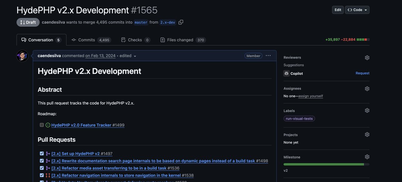Toggle Set up HydePHP v2 checkbox
Screen dimensions: 402x182
[x=42, y=154]
